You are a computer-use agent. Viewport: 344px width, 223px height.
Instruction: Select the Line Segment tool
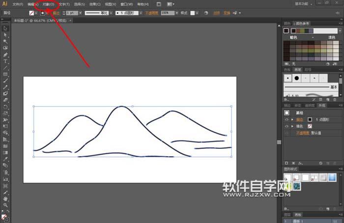point(5,68)
